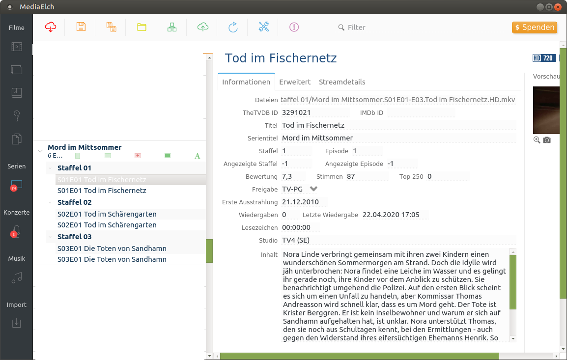
Task: Open the Downloads documents sidebar icon under Filme
Action: 17,139
